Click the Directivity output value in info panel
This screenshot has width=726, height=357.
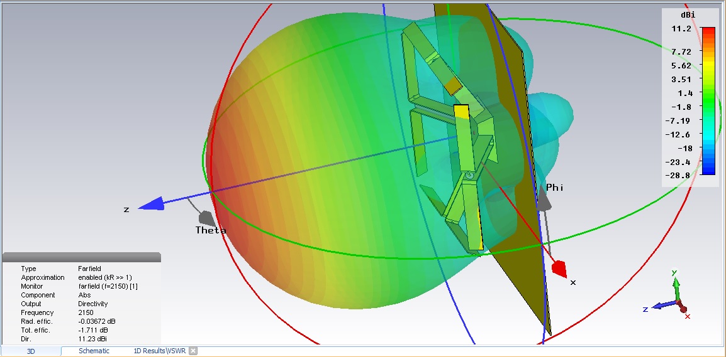(92, 304)
